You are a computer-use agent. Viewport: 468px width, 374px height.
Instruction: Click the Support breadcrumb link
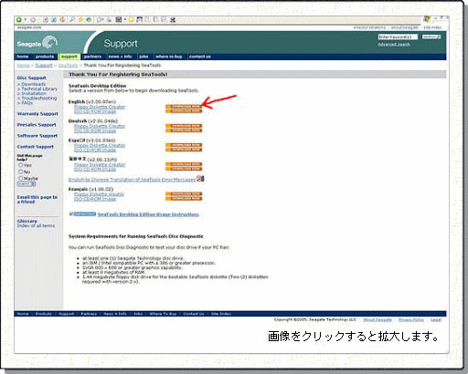tap(44, 66)
